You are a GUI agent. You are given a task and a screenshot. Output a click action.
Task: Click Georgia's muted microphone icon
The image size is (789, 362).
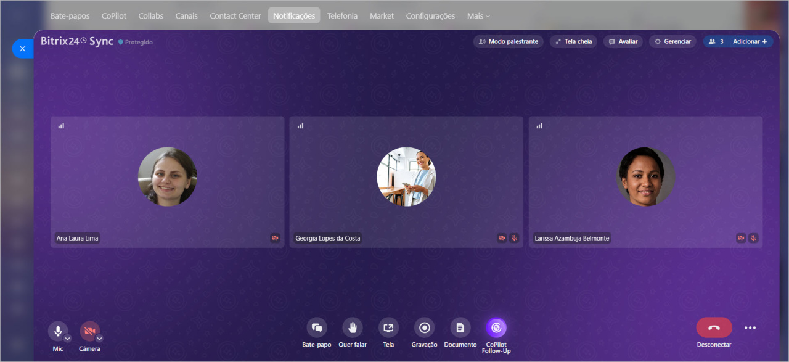[514, 238]
